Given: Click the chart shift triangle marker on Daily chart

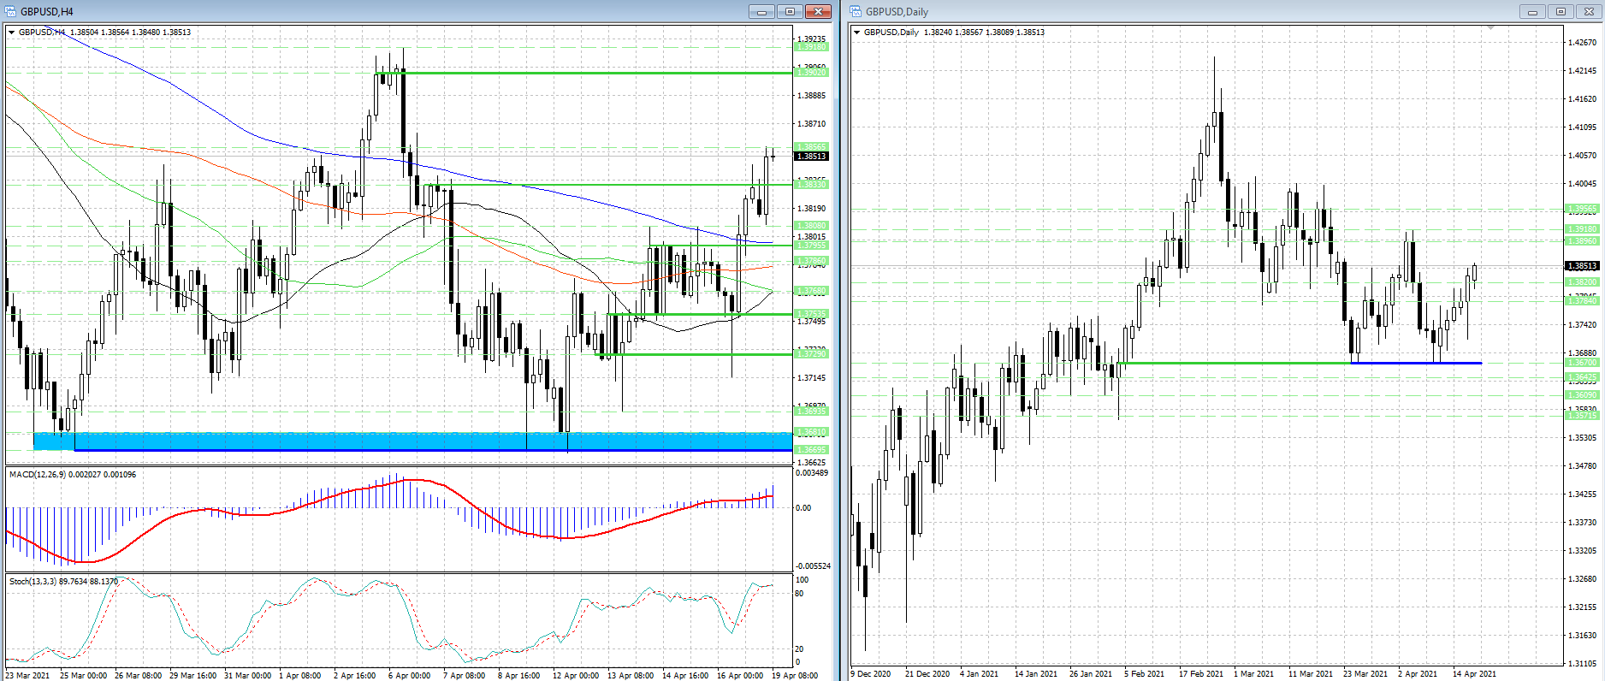Looking at the screenshot, I should point(1490,28).
